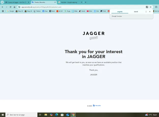Screen dimensions: 159x117
Task: Open Task View on the taskbar
Action: 40,115
